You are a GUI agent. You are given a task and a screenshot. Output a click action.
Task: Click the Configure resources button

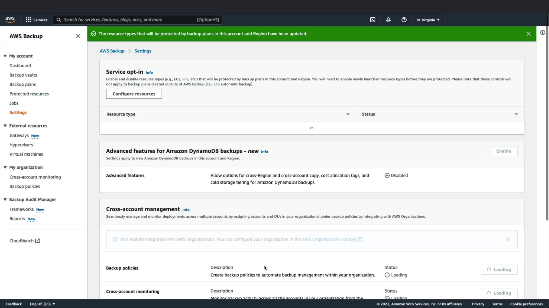tap(134, 94)
